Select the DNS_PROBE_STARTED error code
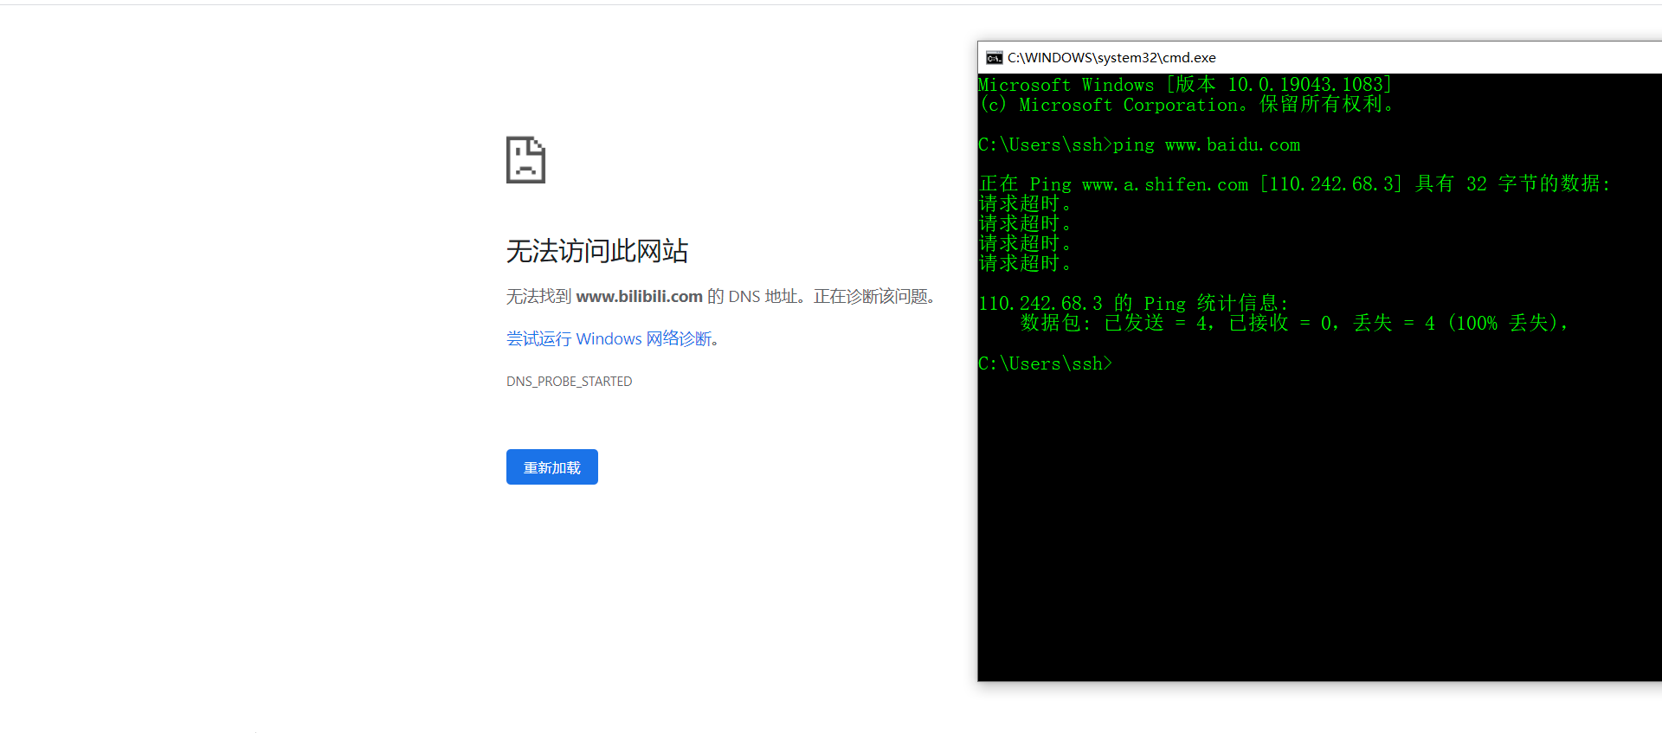Image resolution: width=1662 pixels, height=733 pixels. (x=570, y=382)
